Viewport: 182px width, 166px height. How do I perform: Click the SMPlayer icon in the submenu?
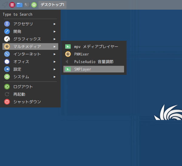tap(68, 69)
